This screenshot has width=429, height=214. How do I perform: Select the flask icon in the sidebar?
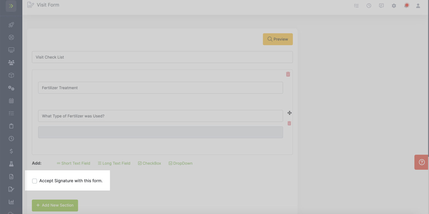pos(11,164)
